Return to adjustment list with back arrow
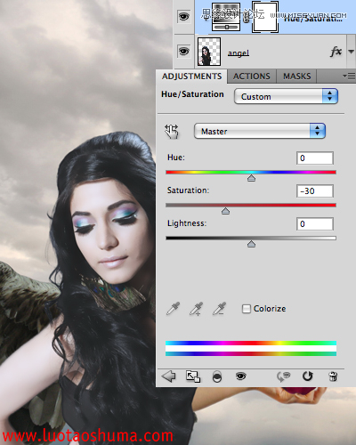Screen dimensions: 356x445 pyautogui.click(x=168, y=376)
